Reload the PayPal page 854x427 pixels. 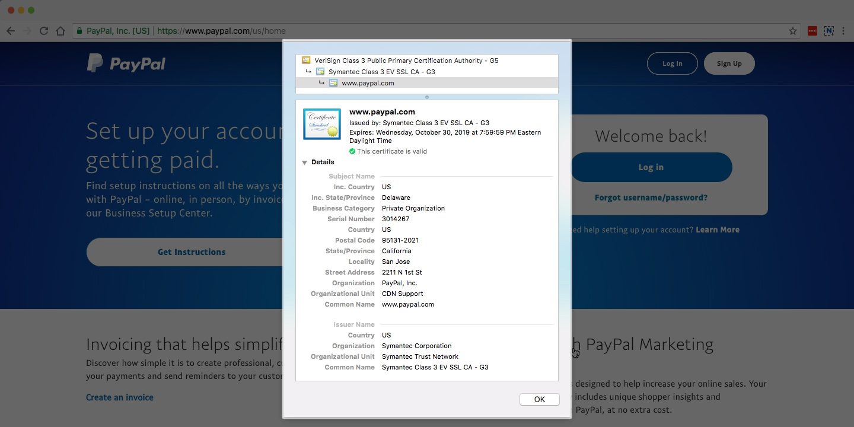tap(44, 31)
